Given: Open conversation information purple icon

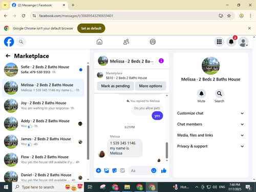Looking at the screenshot, I should click(161, 61).
